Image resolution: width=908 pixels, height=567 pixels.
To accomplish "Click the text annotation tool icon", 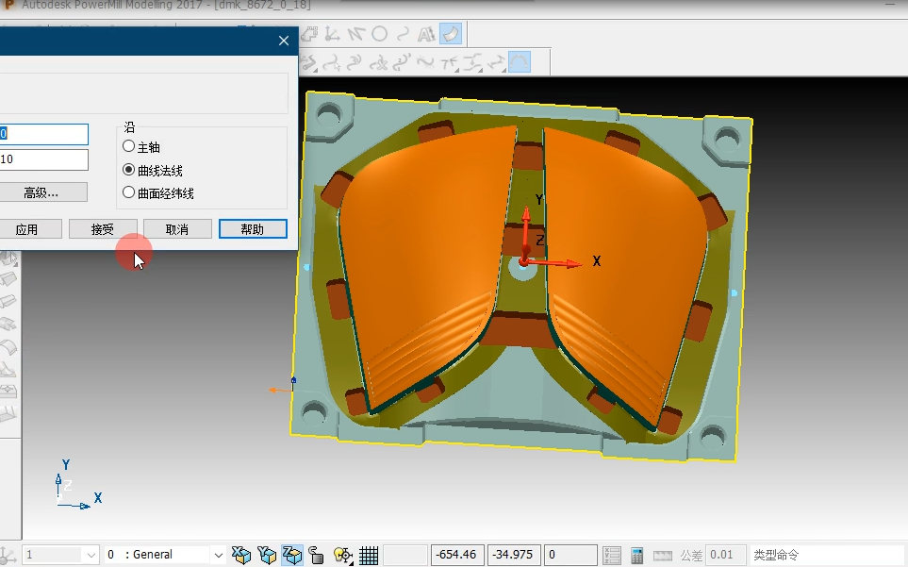I will [426, 35].
